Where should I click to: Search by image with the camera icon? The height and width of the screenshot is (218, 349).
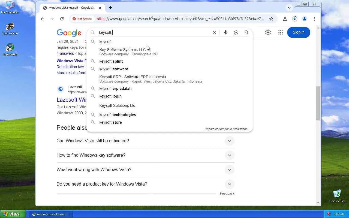tap(236, 32)
